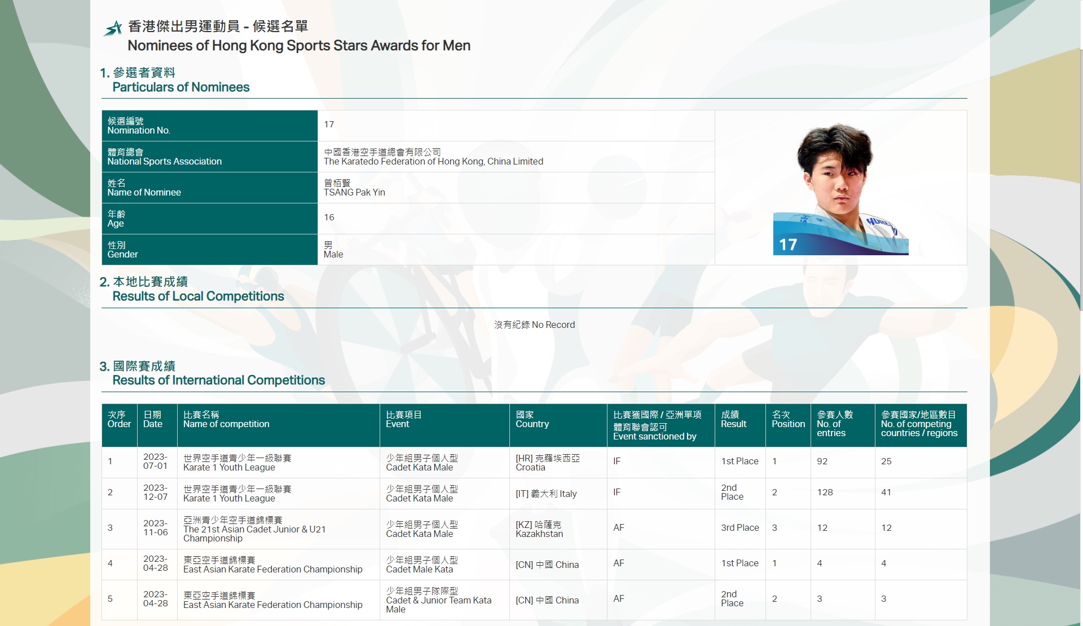This screenshot has width=1083, height=626.
Task: Click the Nomination No. label cell
Action: coord(139,130)
